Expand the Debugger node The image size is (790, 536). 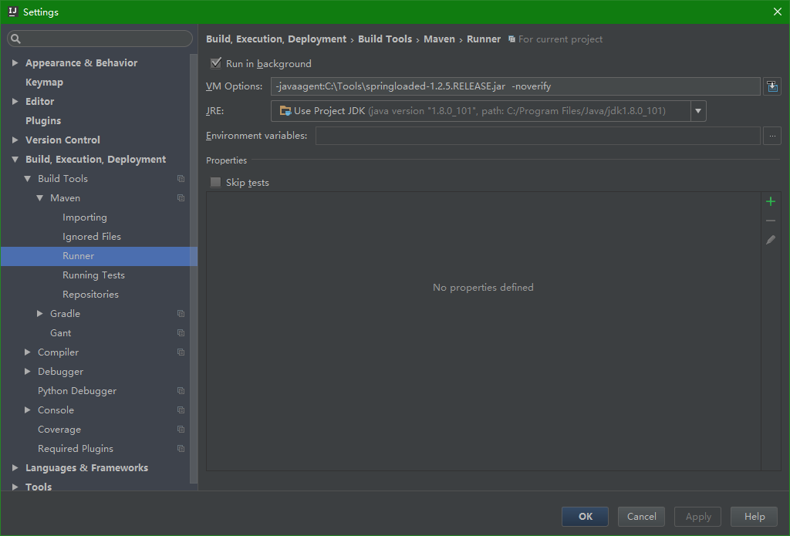click(x=27, y=371)
